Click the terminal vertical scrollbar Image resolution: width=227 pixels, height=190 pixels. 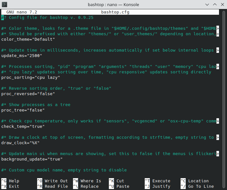pos(224,99)
